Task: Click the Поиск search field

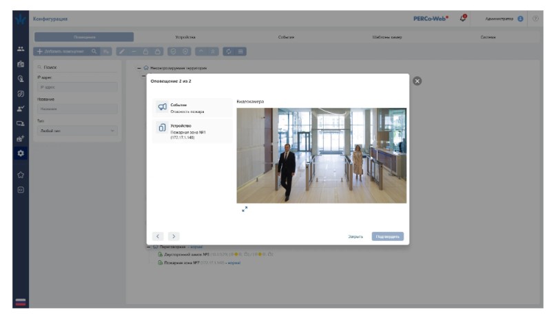Action: coord(76,67)
